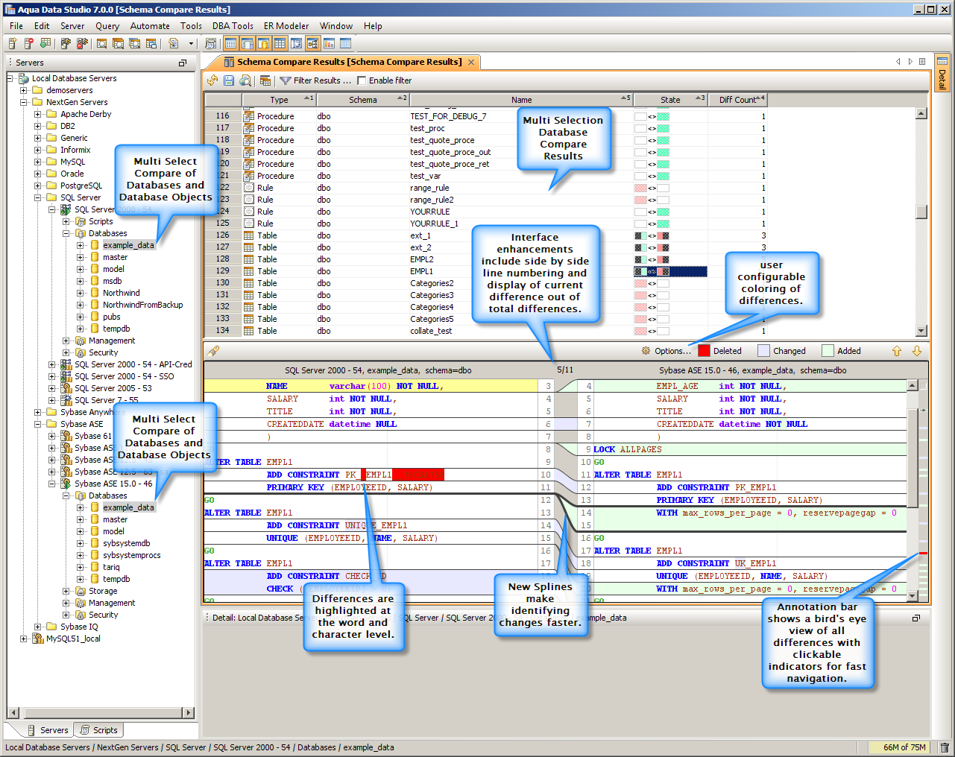This screenshot has height=757, width=955.
Task: Open the ER Modeler menu
Action: (x=286, y=26)
